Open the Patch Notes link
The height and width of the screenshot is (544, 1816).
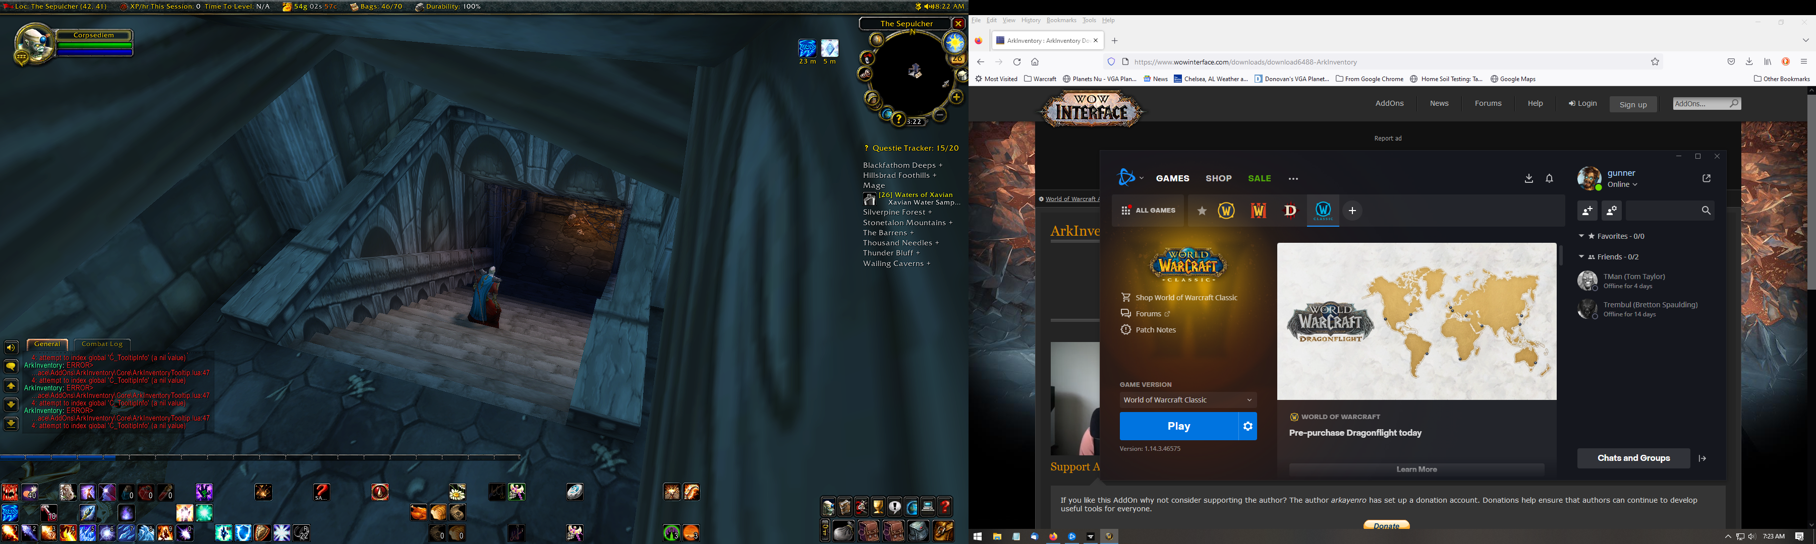(1156, 330)
